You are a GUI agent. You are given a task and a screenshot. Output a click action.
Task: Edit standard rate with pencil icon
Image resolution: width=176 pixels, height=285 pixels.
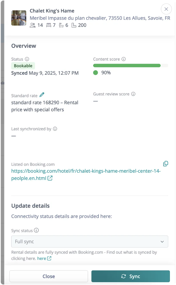tap(42, 95)
